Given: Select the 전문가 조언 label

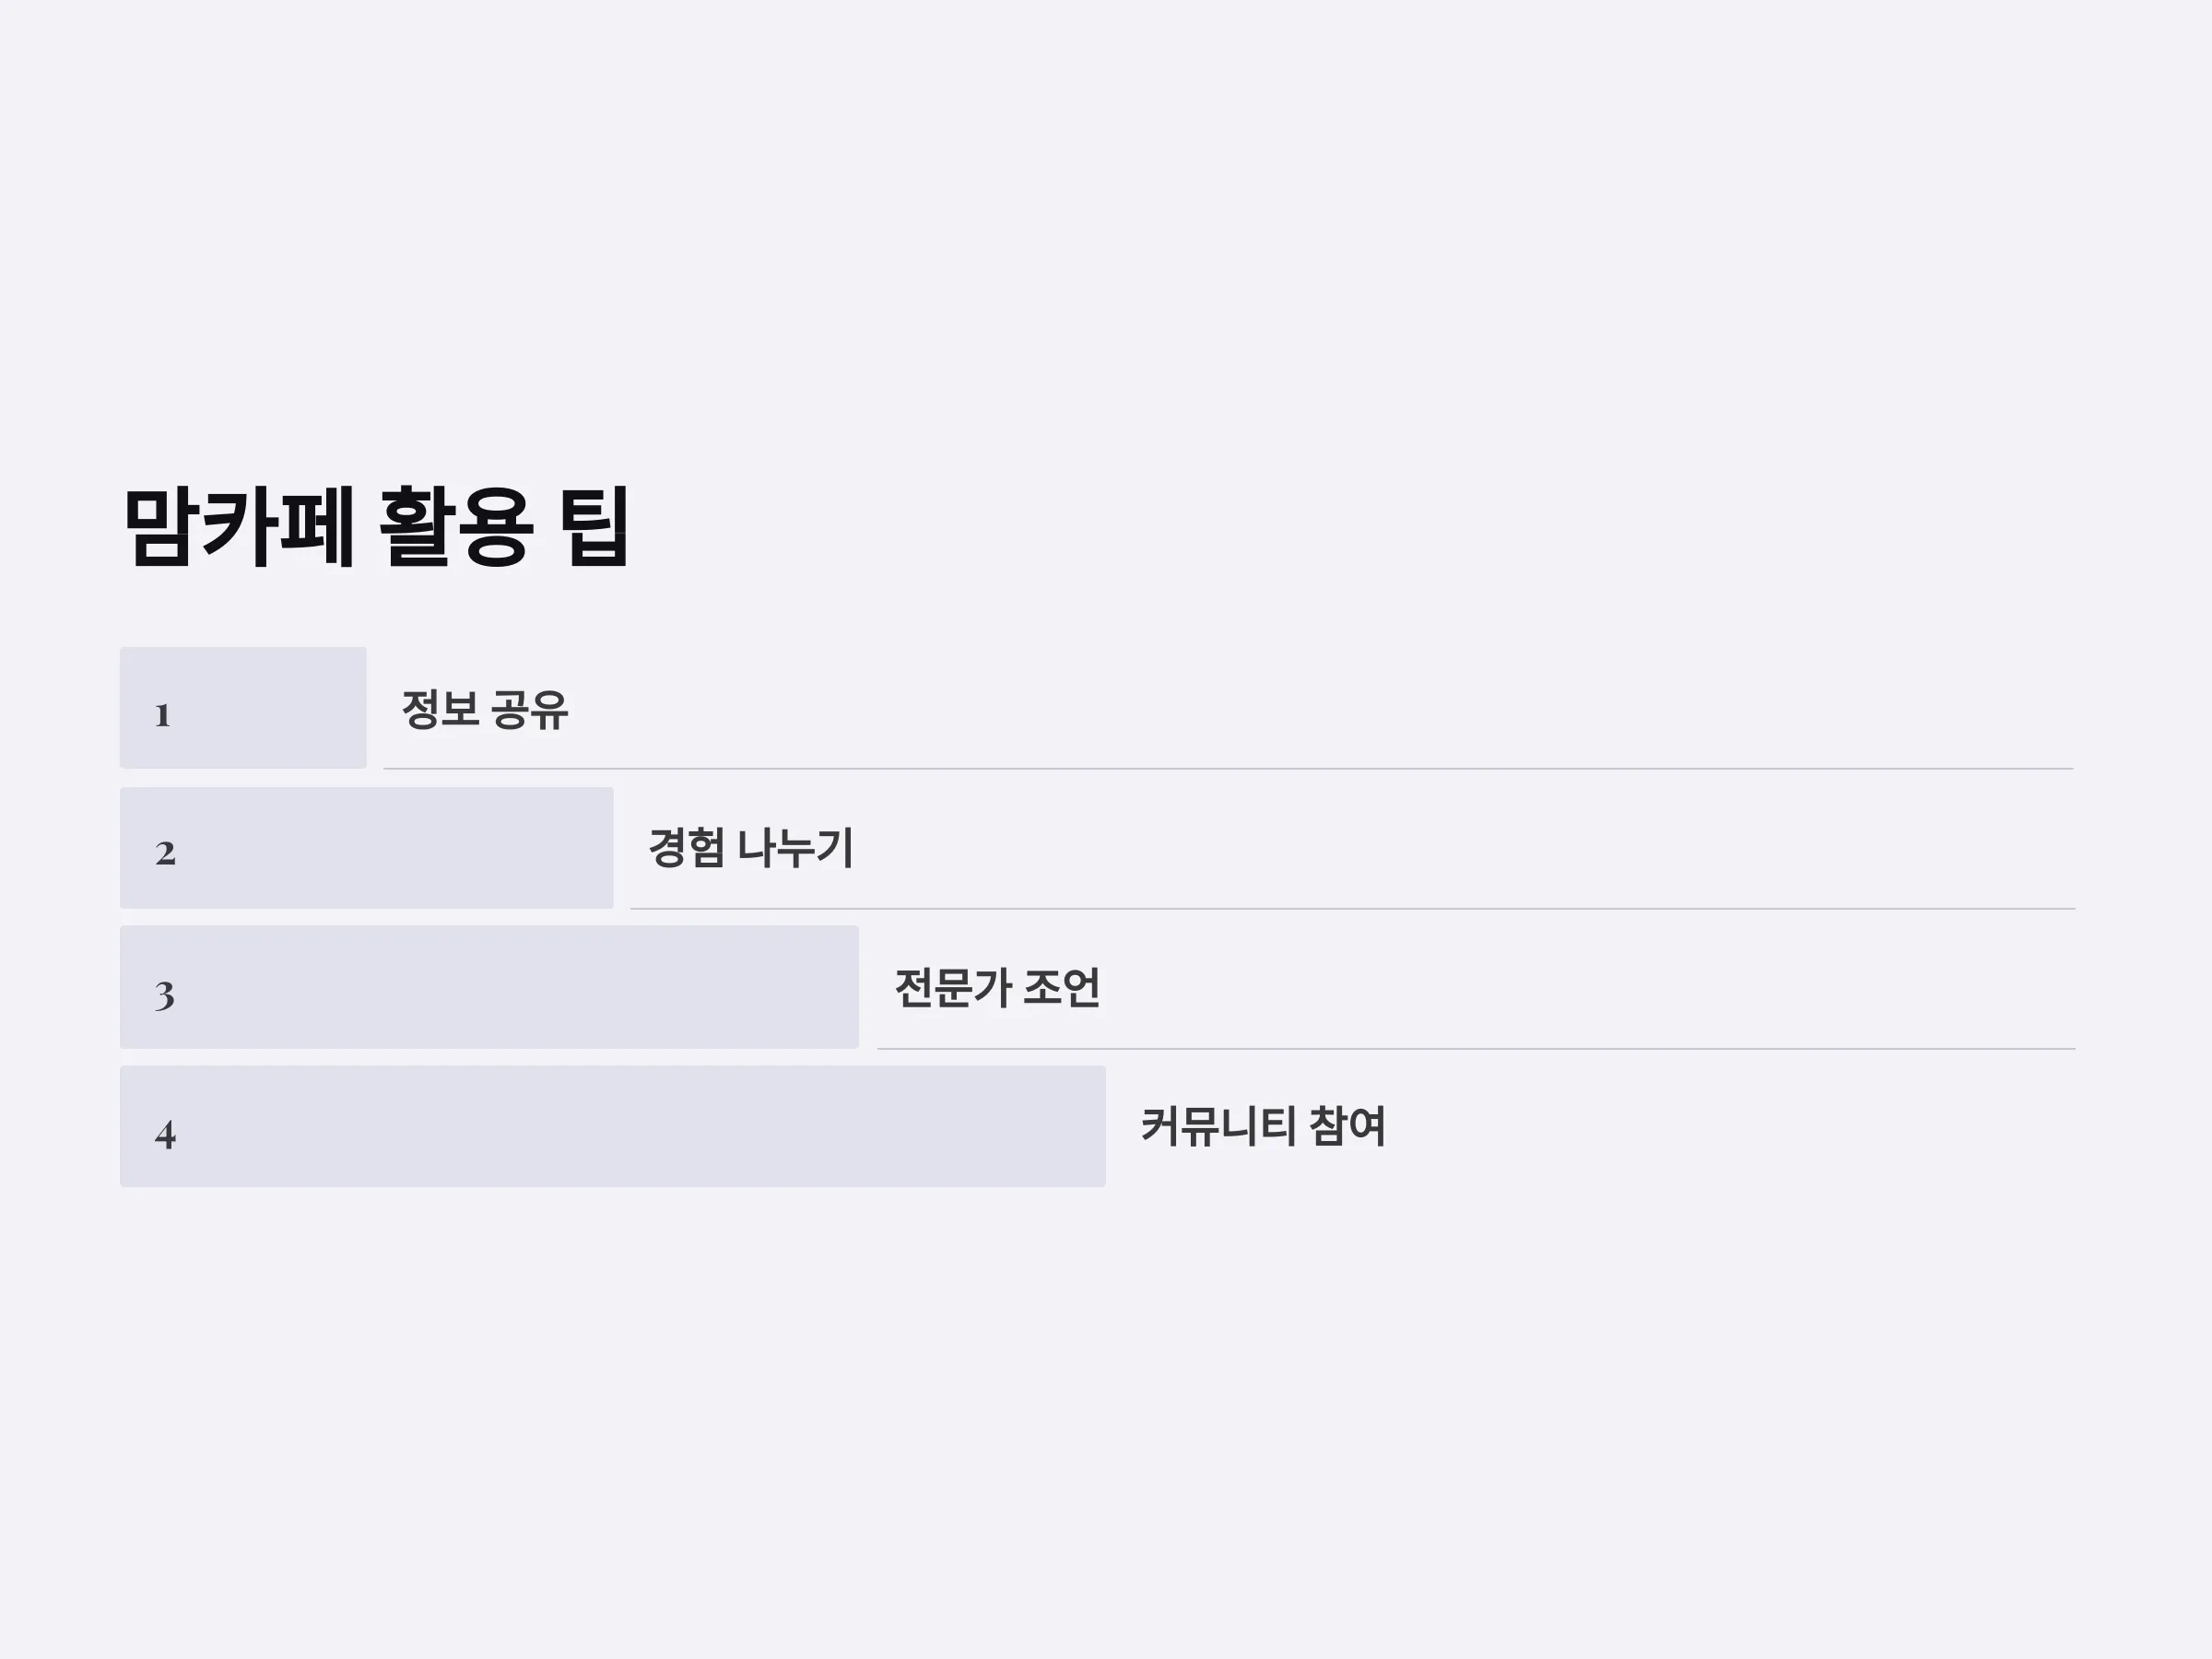Looking at the screenshot, I should click(997, 988).
